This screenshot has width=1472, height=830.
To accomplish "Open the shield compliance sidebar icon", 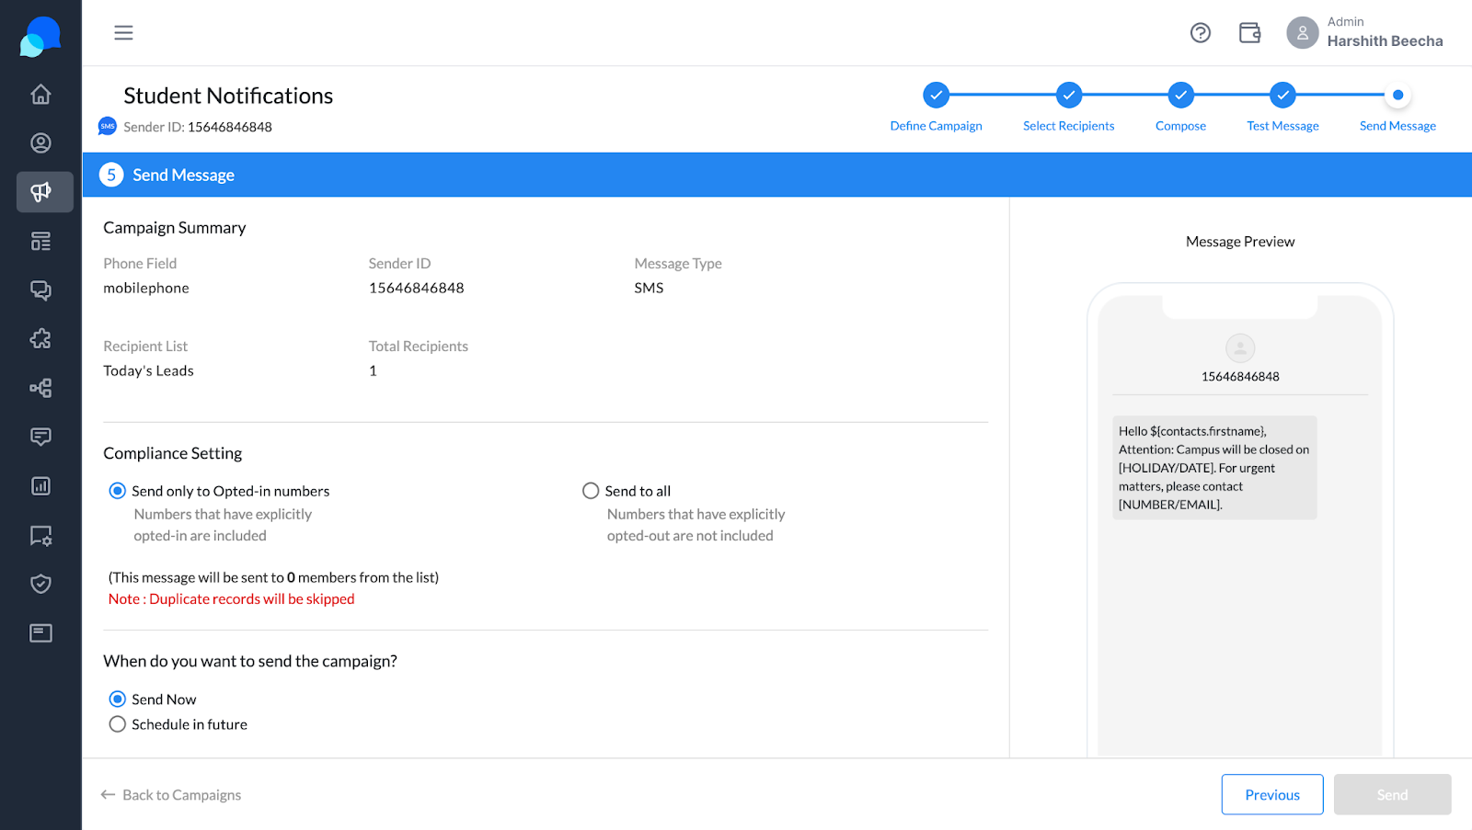I will pyautogui.click(x=40, y=584).
